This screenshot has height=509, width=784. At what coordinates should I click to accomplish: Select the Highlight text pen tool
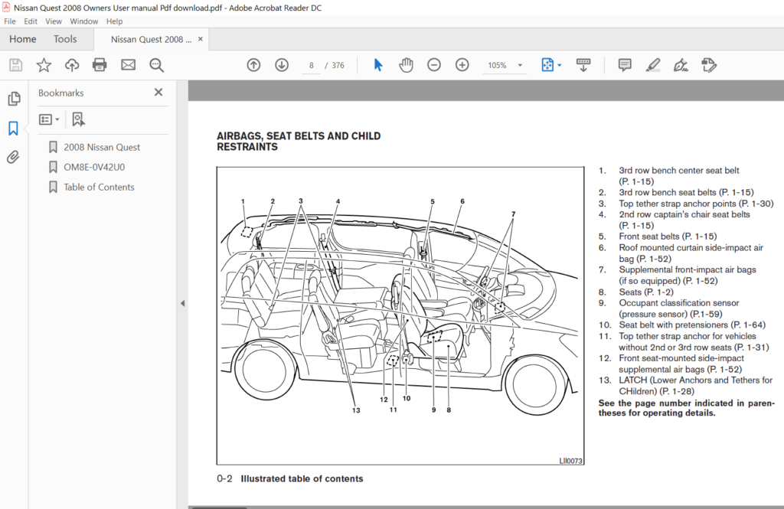pos(652,65)
